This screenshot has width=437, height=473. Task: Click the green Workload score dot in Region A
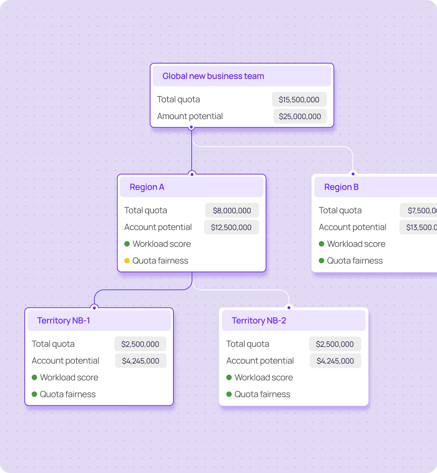127,244
